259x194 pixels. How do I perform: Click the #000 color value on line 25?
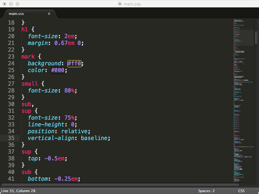pyautogui.click(x=58, y=70)
